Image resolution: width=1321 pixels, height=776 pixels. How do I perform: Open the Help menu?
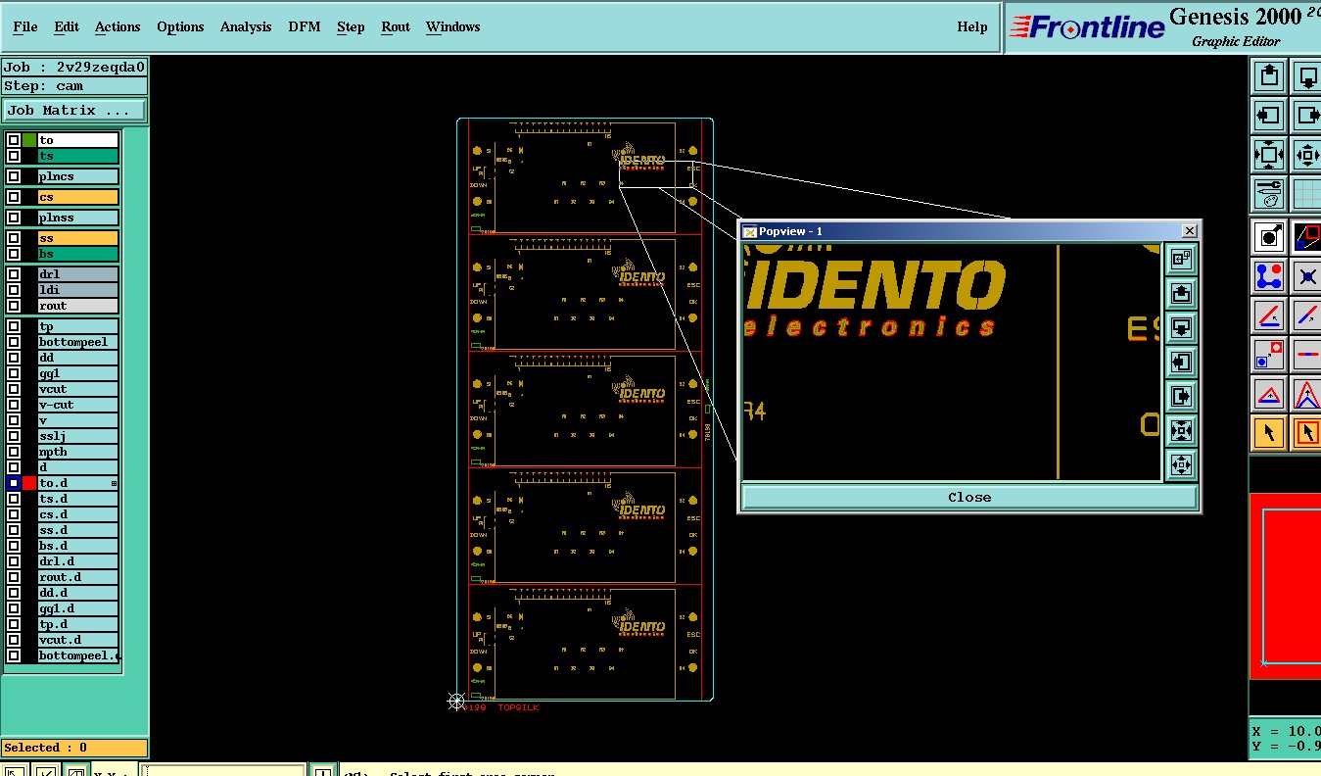click(x=972, y=26)
